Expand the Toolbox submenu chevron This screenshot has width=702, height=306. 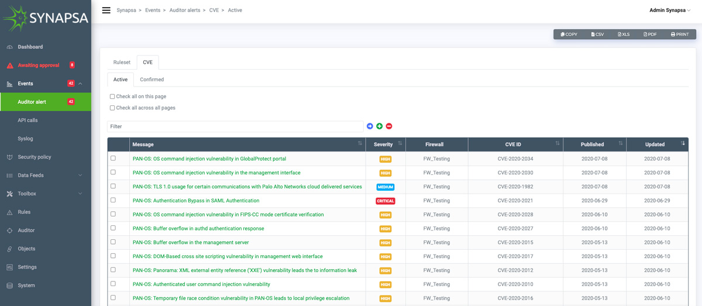pos(80,194)
